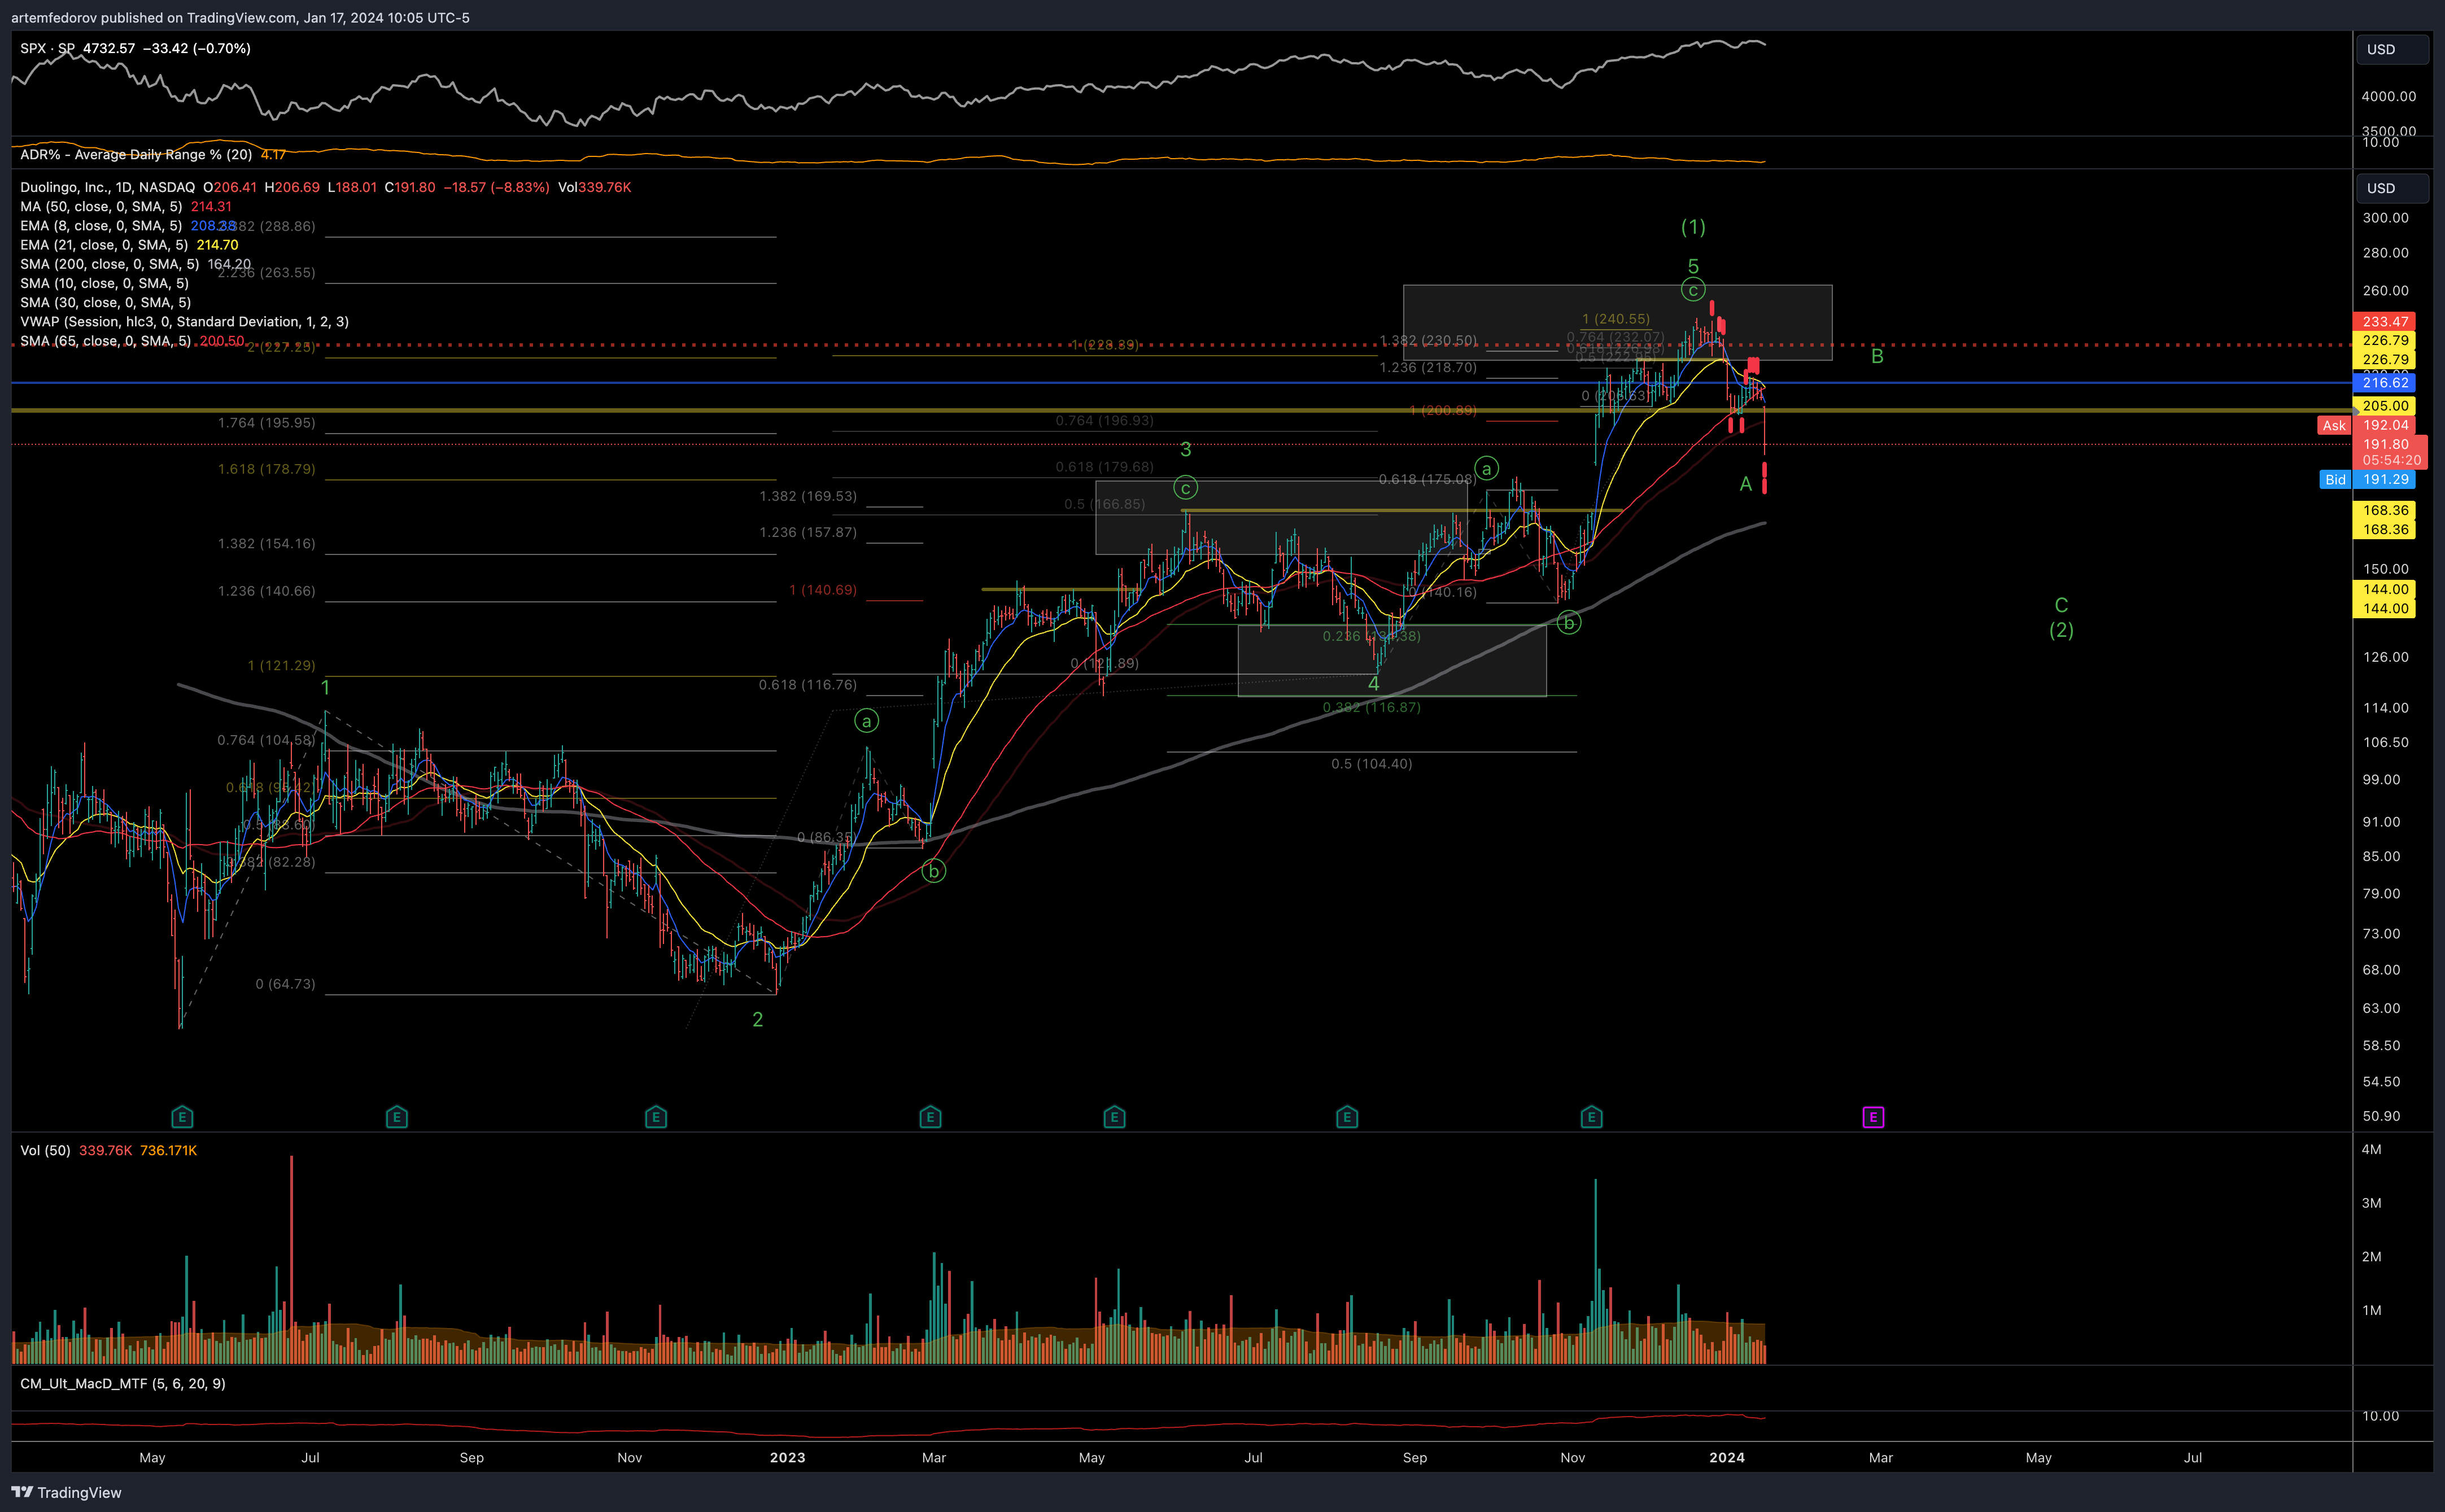Select the circled a label beside 0.618 (175.08)
2445x1512 pixels.
[1487, 468]
